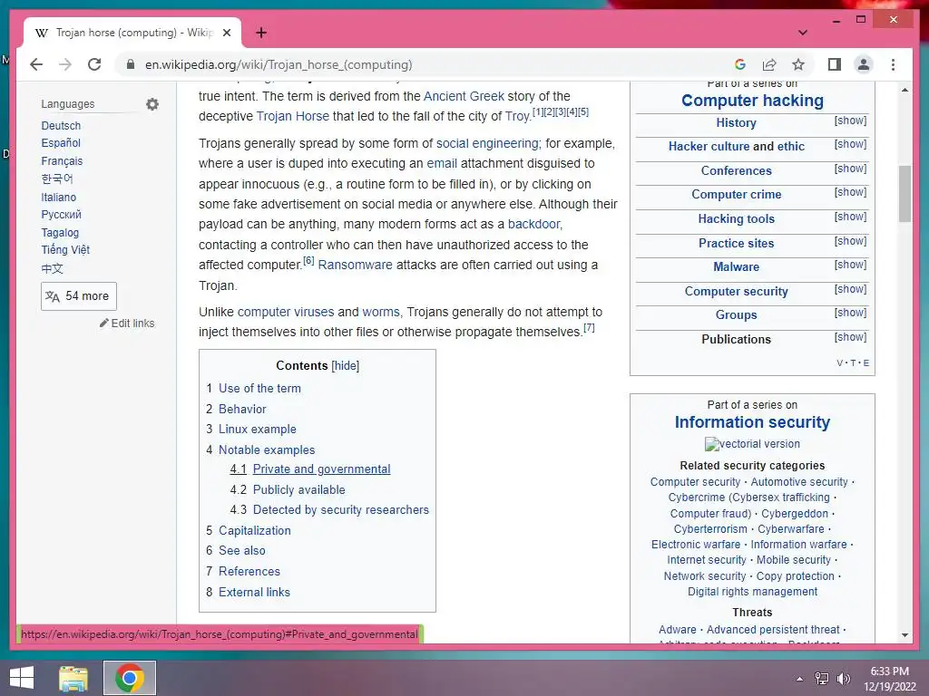Close the Trojan horse (computing) tab
The height and width of the screenshot is (696, 929).
click(226, 34)
